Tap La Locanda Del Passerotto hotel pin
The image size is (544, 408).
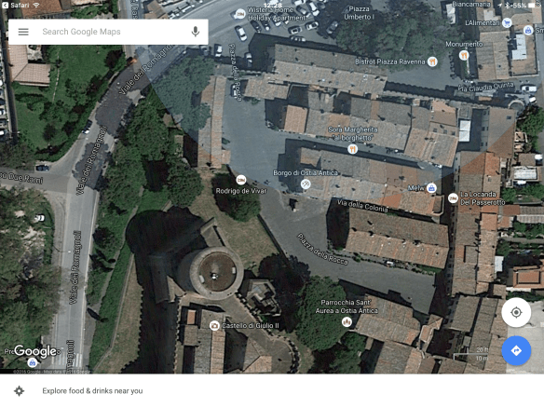click(x=453, y=198)
